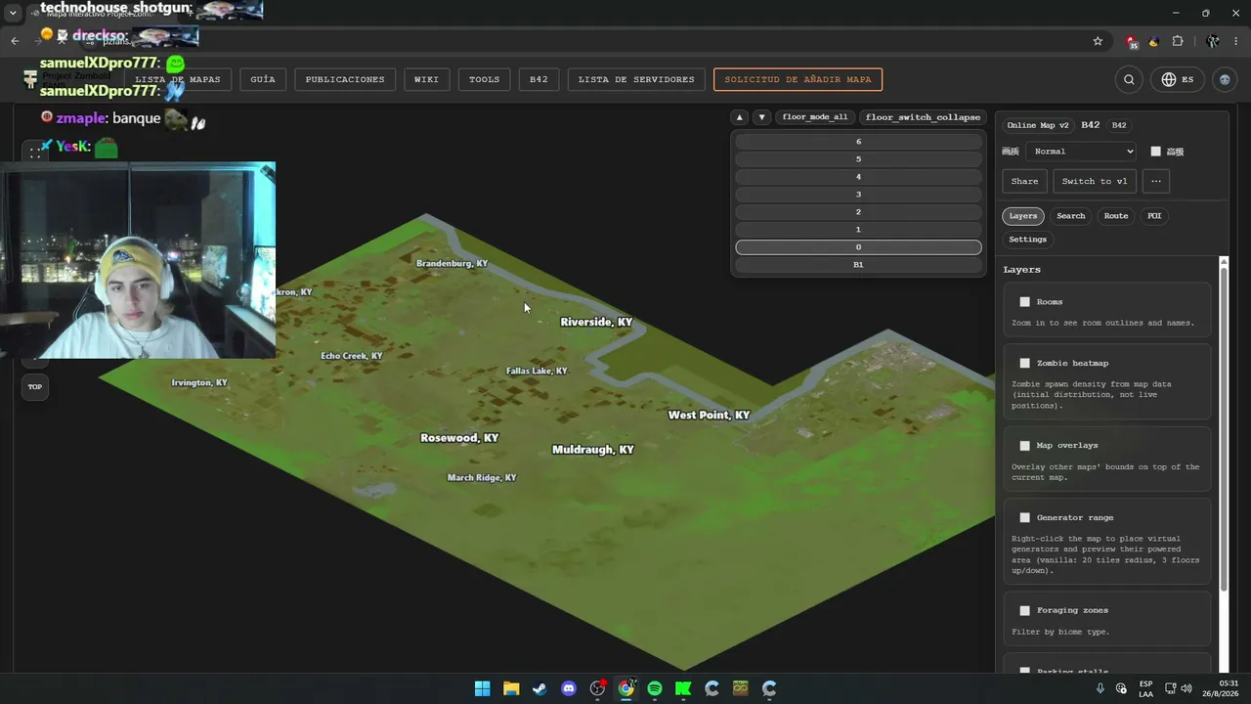Click the March Ridge, KY map label

pos(482,478)
